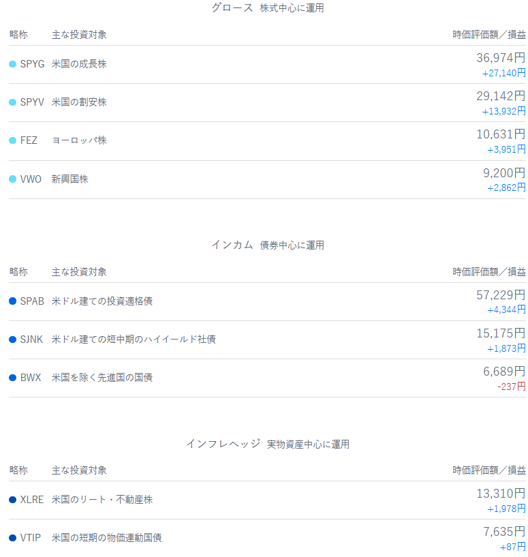Screen dimensions: 528x557
Task: Click the blue dot beside BWX
Action: [12, 377]
